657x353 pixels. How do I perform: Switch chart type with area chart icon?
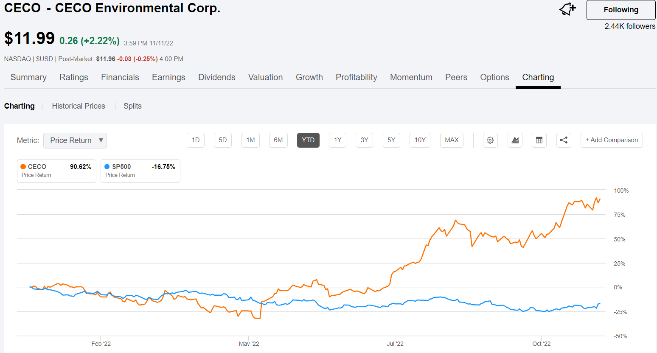(515, 140)
